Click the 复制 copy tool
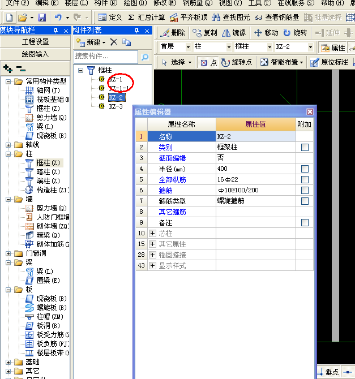Viewport: 355px width, 379px height. pos(205,33)
